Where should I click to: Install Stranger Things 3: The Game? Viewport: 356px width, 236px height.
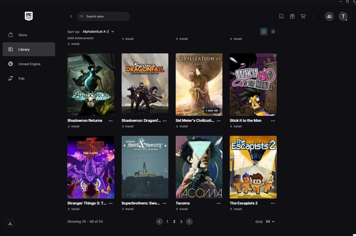pos(74,209)
